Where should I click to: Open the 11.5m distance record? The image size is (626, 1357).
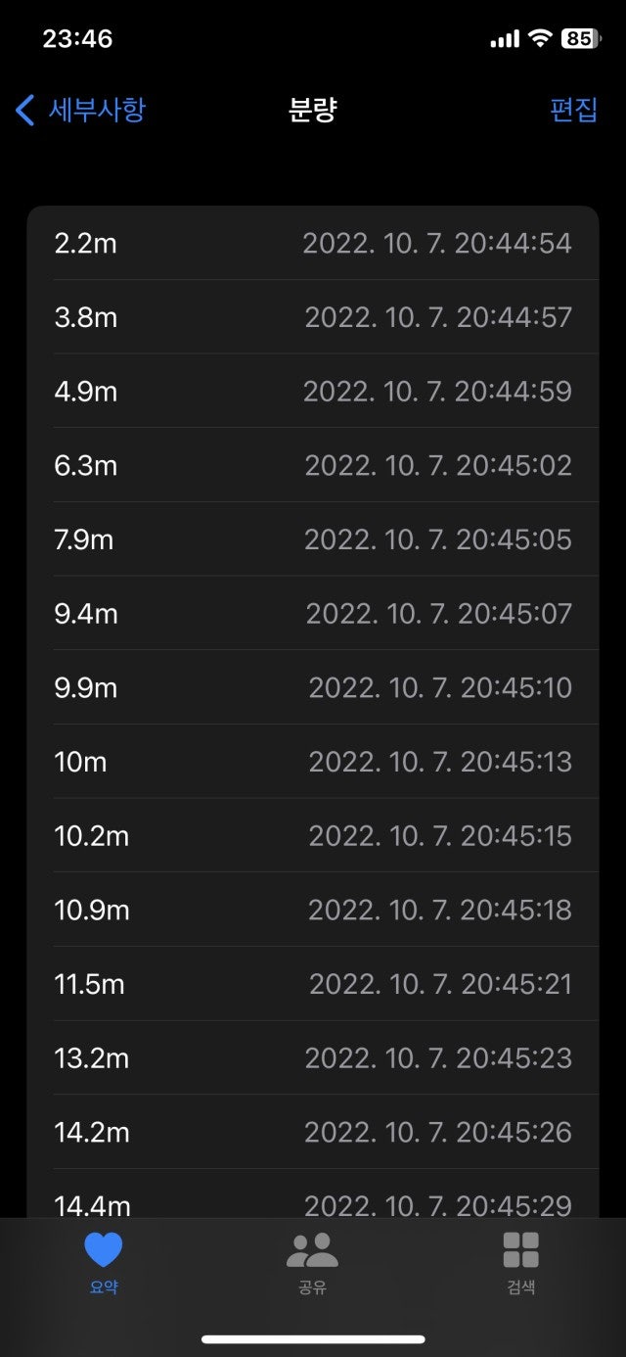click(313, 984)
